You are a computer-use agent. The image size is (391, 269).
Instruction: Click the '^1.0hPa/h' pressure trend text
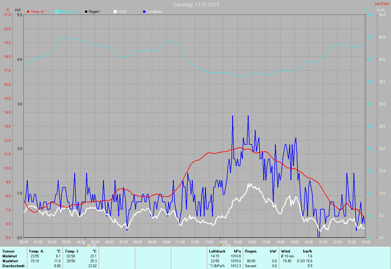pyautogui.click(x=217, y=266)
